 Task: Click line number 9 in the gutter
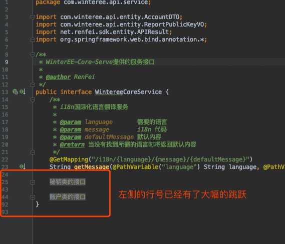pyautogui.click(x=7, y=62)
